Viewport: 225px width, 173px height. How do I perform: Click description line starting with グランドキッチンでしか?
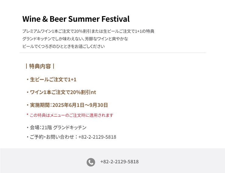tap(75, 39)
